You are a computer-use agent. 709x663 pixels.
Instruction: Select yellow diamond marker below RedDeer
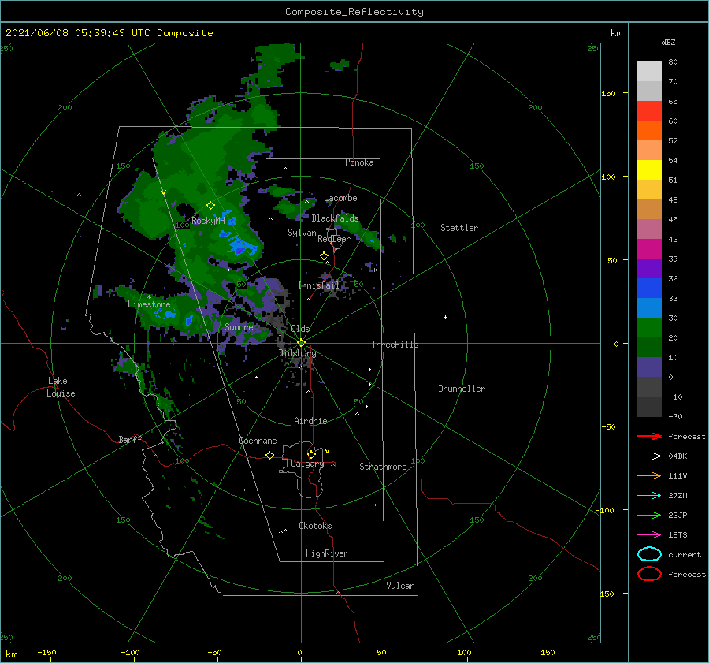[324, 256]
